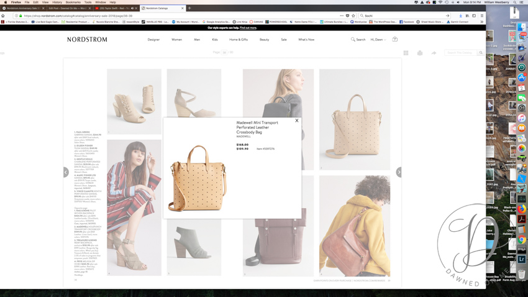Click the Nordstrom Search magnifier
This screenshot has width=528, height=297.
pyautogui.click(x=353, y=39)
